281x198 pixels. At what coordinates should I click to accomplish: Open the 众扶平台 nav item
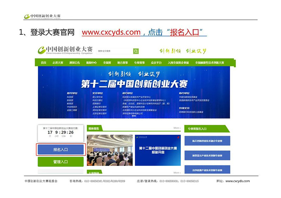click(x=156, y=63)
